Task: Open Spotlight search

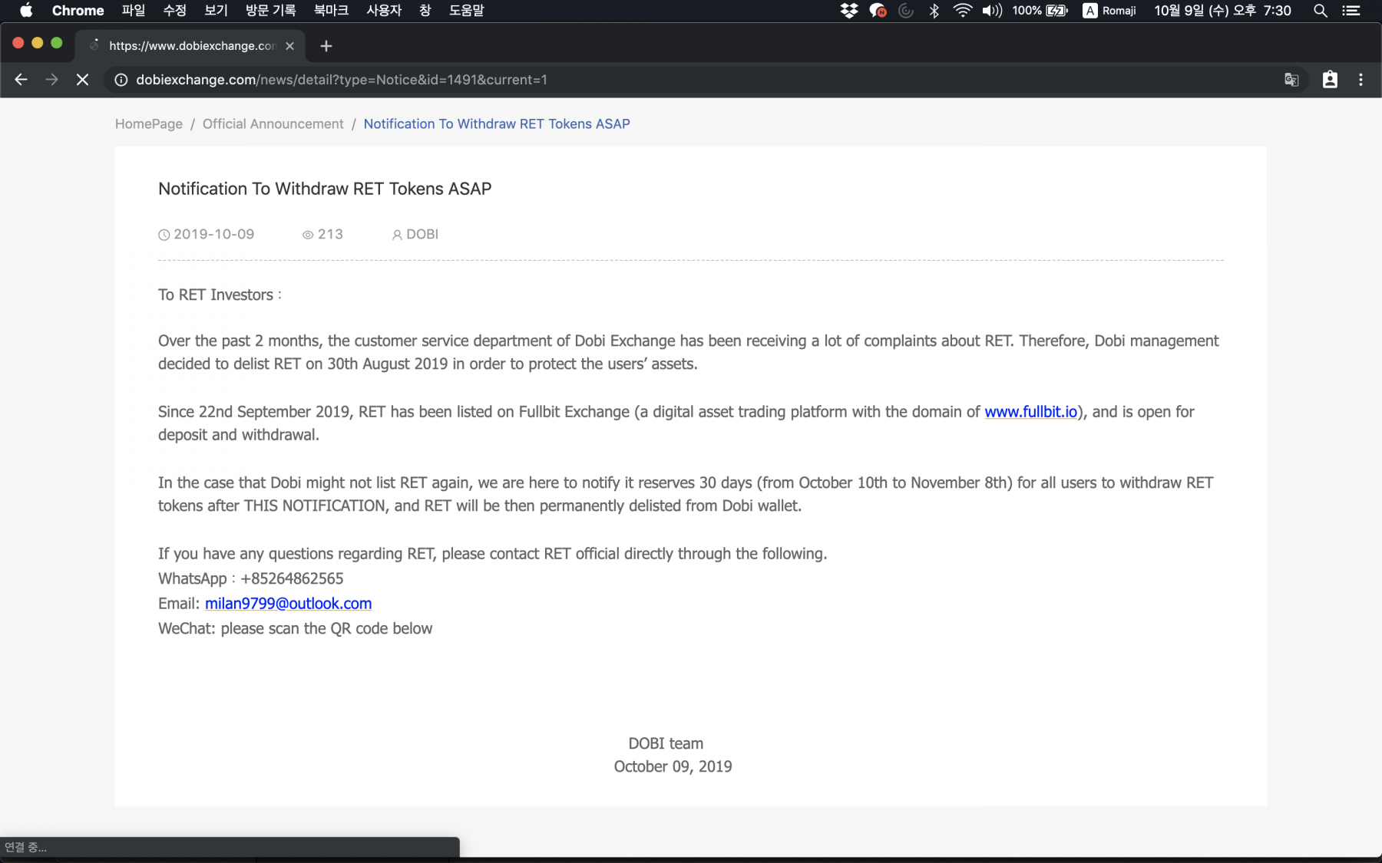Action: (x=1321, y=11)
